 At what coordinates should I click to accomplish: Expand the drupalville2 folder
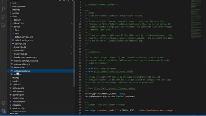(12, 51)
